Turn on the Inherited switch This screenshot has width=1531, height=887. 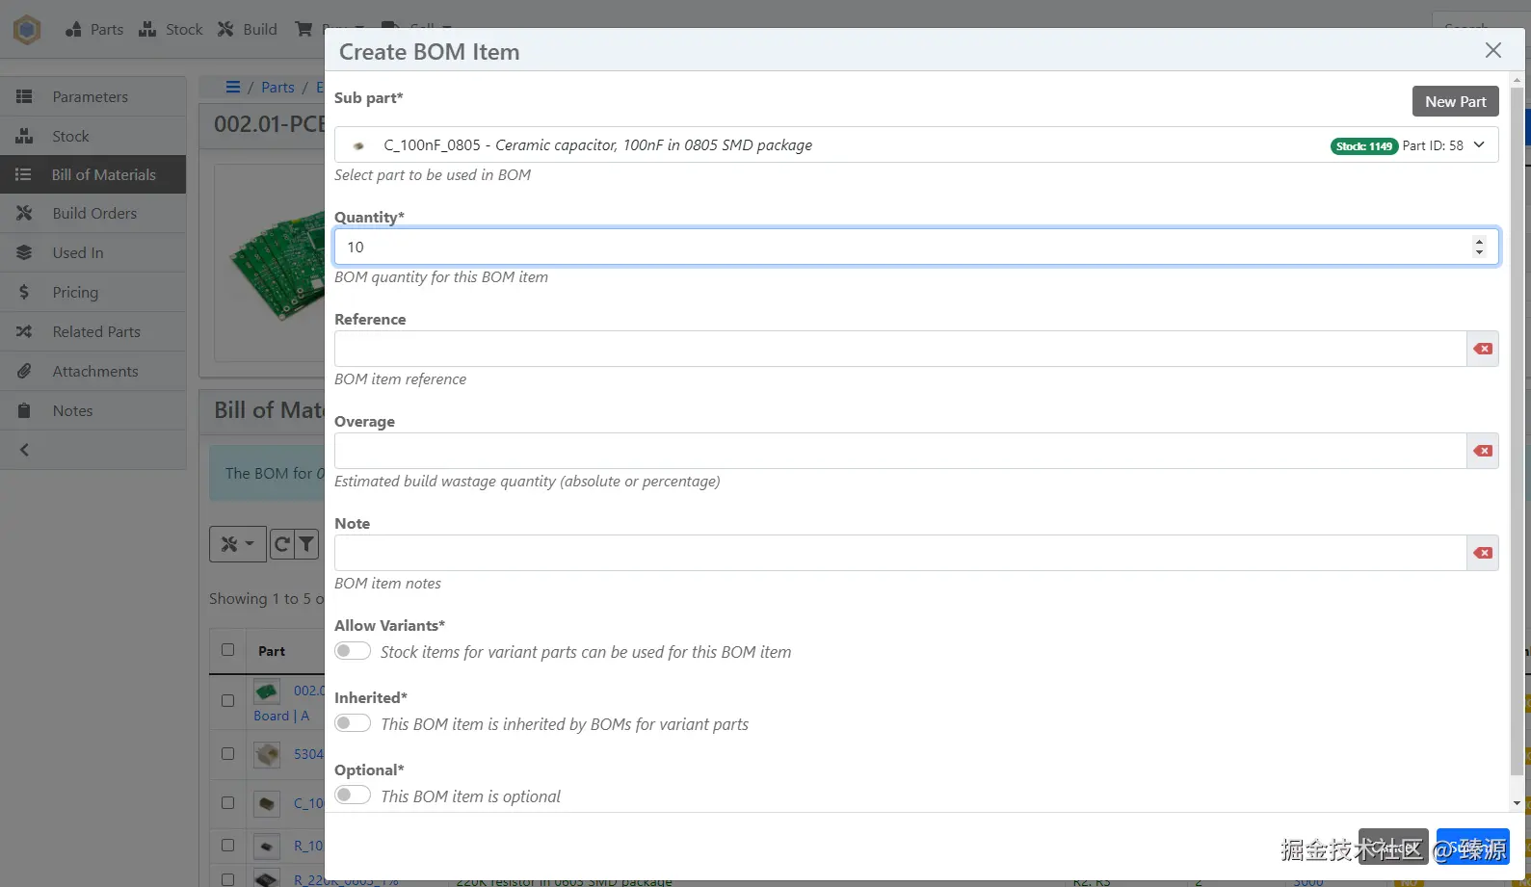click(353, 723)
